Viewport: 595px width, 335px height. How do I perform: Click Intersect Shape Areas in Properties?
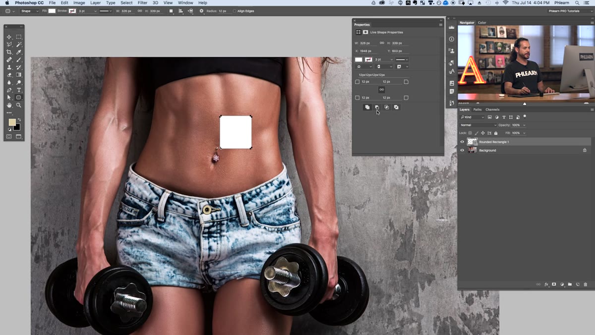[386, 107]
